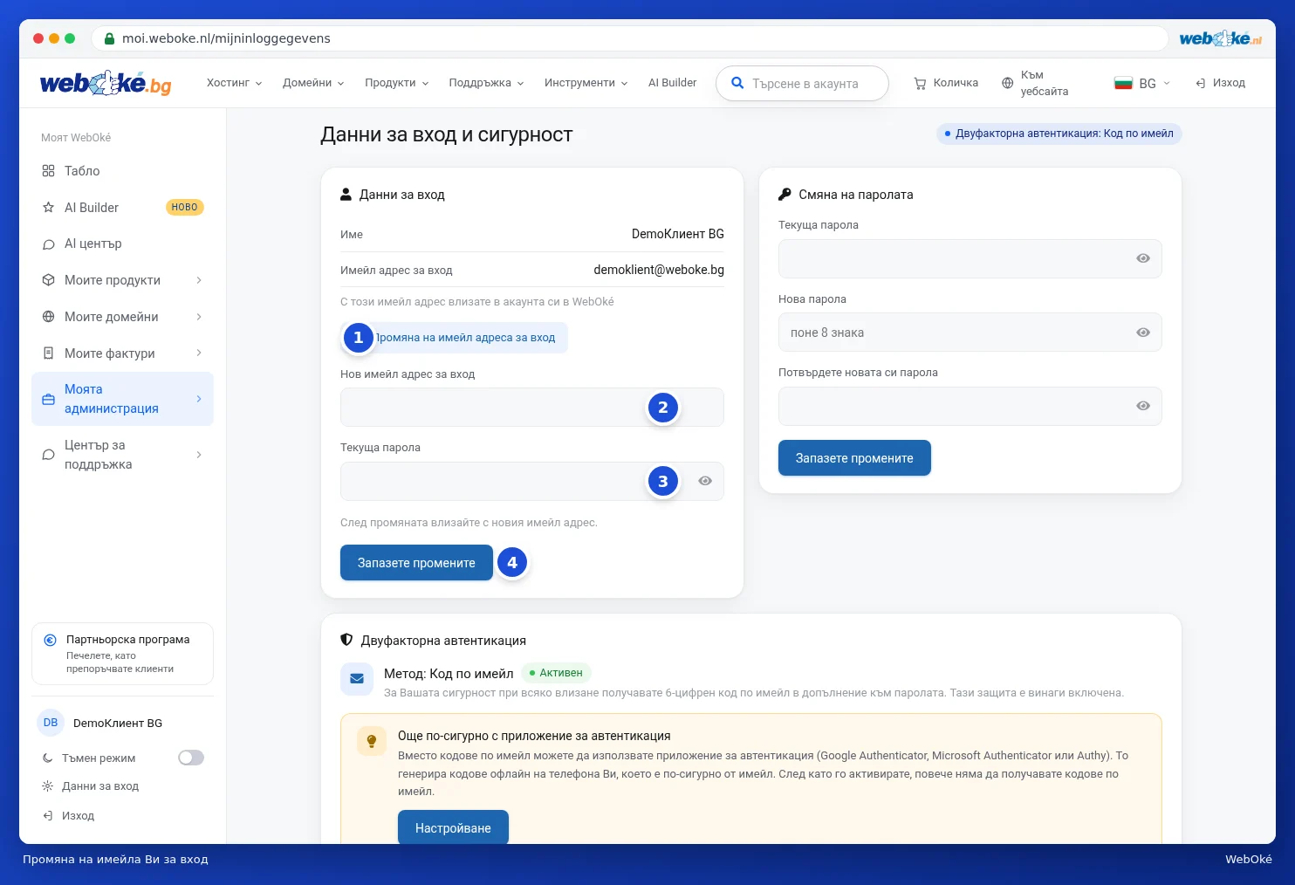
Task: Click the WebOké.bg logo in header
Action: (x=106, y=83)
